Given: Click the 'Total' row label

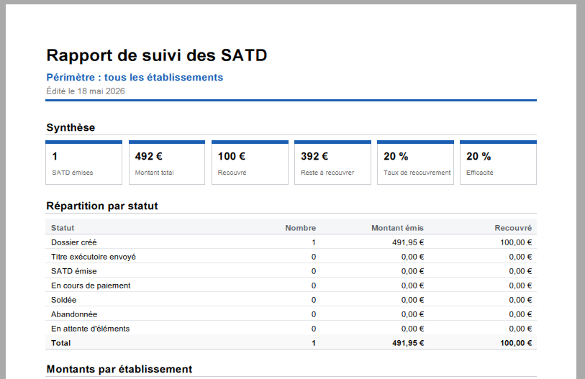Looking at the screenshot, I should 61,343.
